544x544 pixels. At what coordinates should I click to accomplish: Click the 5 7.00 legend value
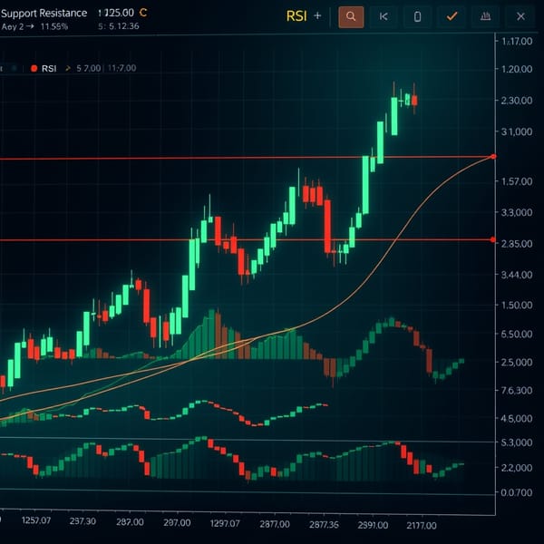click(x=88, y=68)
